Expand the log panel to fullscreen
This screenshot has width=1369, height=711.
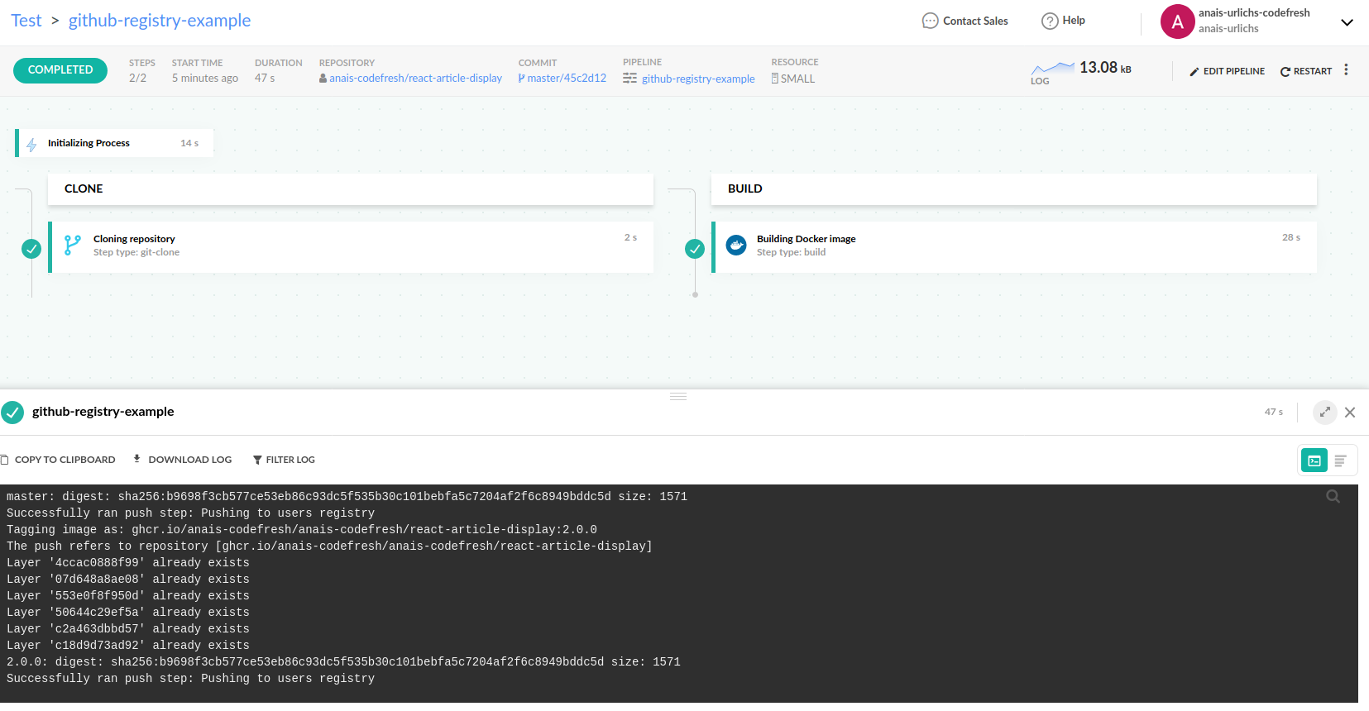point(1324,412)
